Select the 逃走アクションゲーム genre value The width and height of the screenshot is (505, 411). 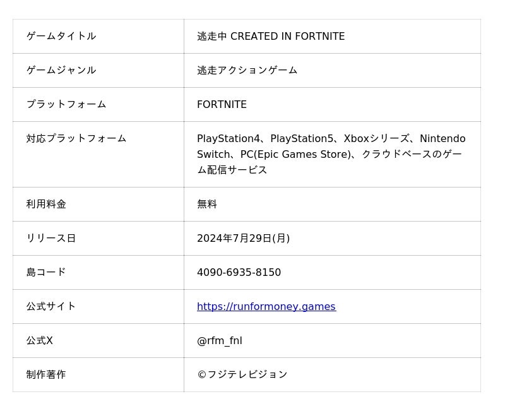(x=247, y=71)
